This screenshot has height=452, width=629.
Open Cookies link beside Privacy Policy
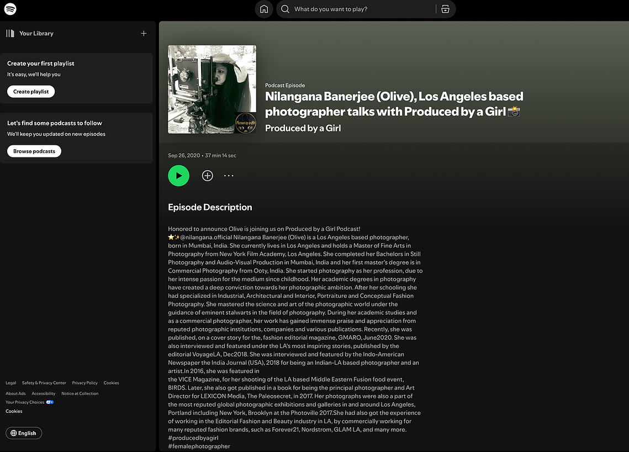[x=111, y=383]
